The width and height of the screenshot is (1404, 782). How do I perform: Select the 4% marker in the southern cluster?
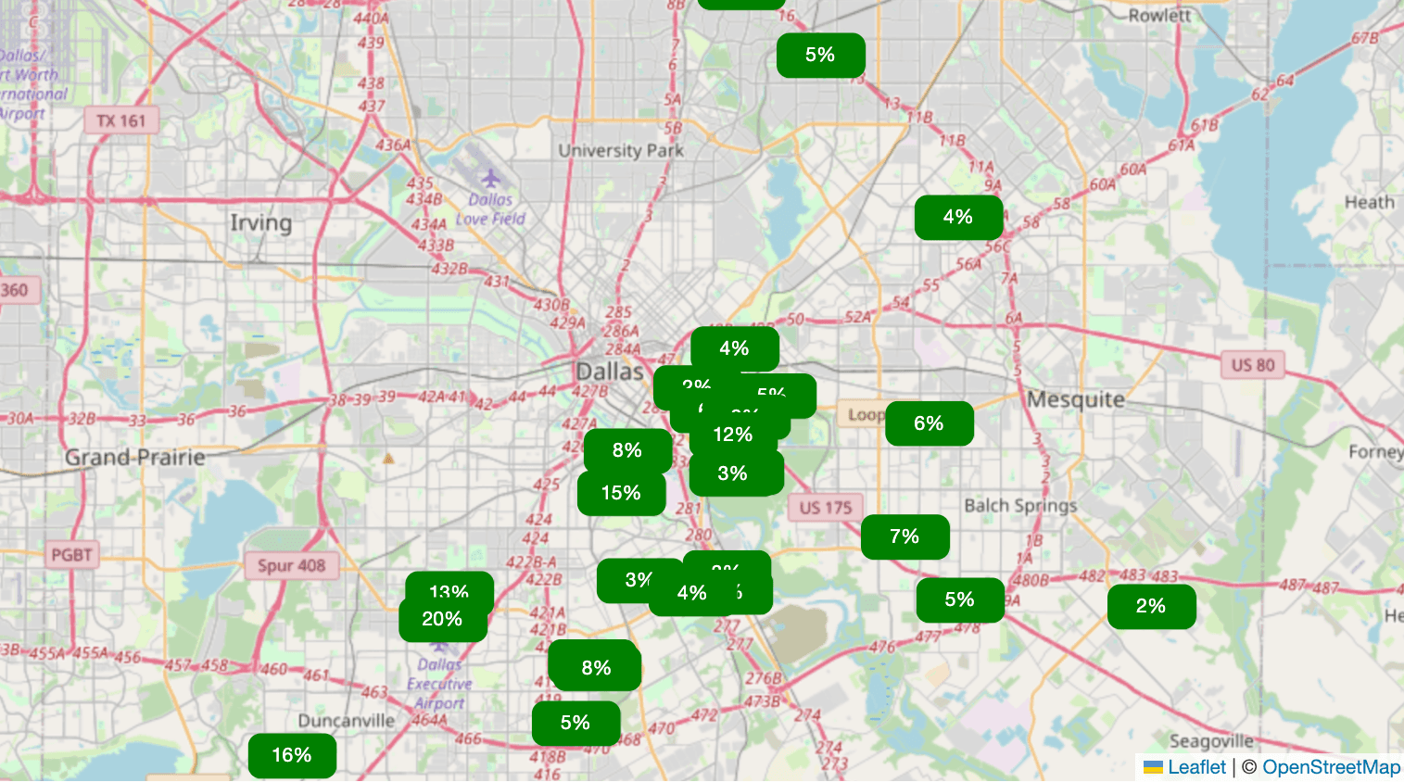[x=691, y=594]
